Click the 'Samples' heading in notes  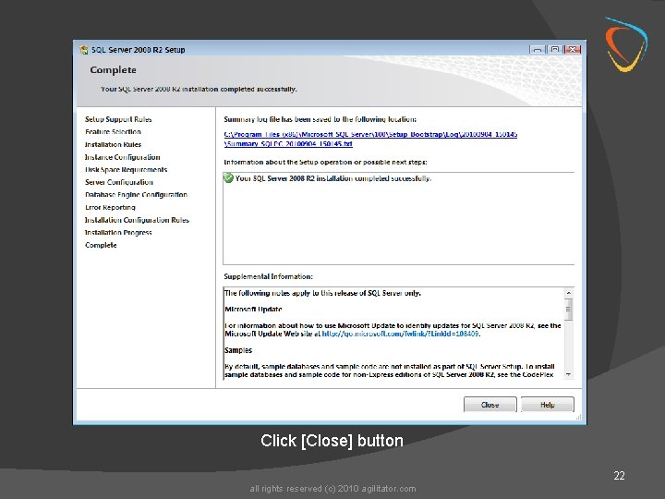point(238,350)
